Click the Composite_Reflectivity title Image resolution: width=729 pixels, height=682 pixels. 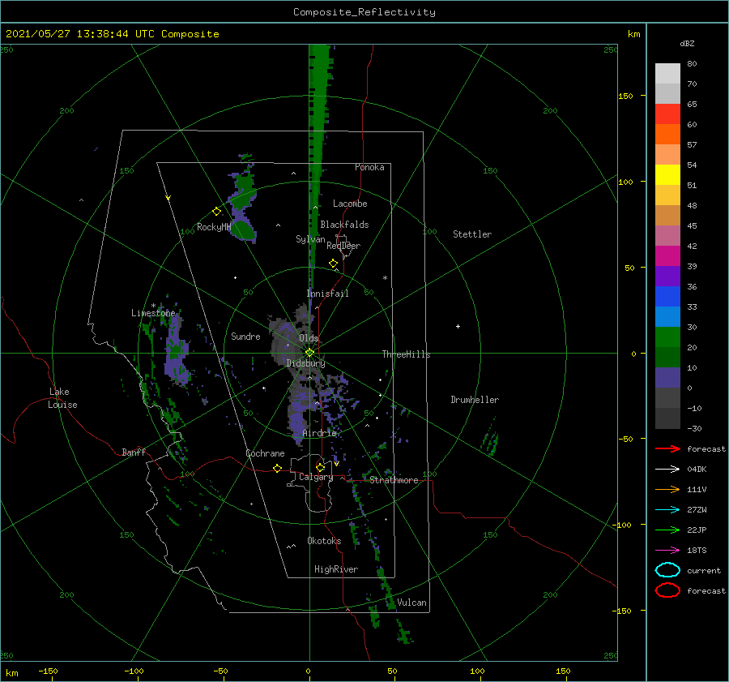click(x=364, y=12)
